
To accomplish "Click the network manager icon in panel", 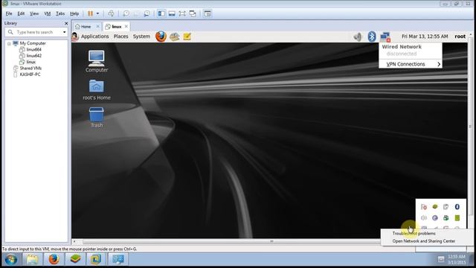I will coord(385,36).
